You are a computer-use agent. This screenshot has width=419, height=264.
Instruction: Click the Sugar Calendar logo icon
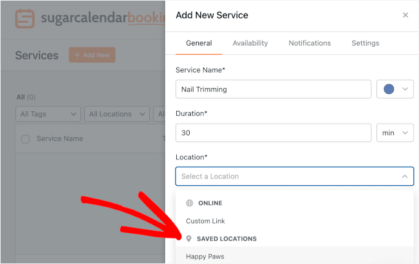coord(25,18)
